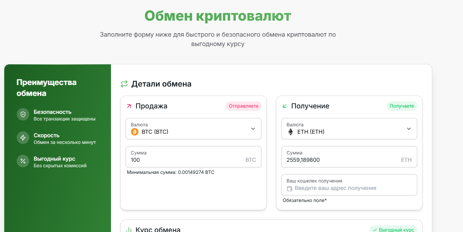The height and width of the screenshot is (232, 463).
Task: Click the shield icon next to Безопасность
Action: click(23, 114)
